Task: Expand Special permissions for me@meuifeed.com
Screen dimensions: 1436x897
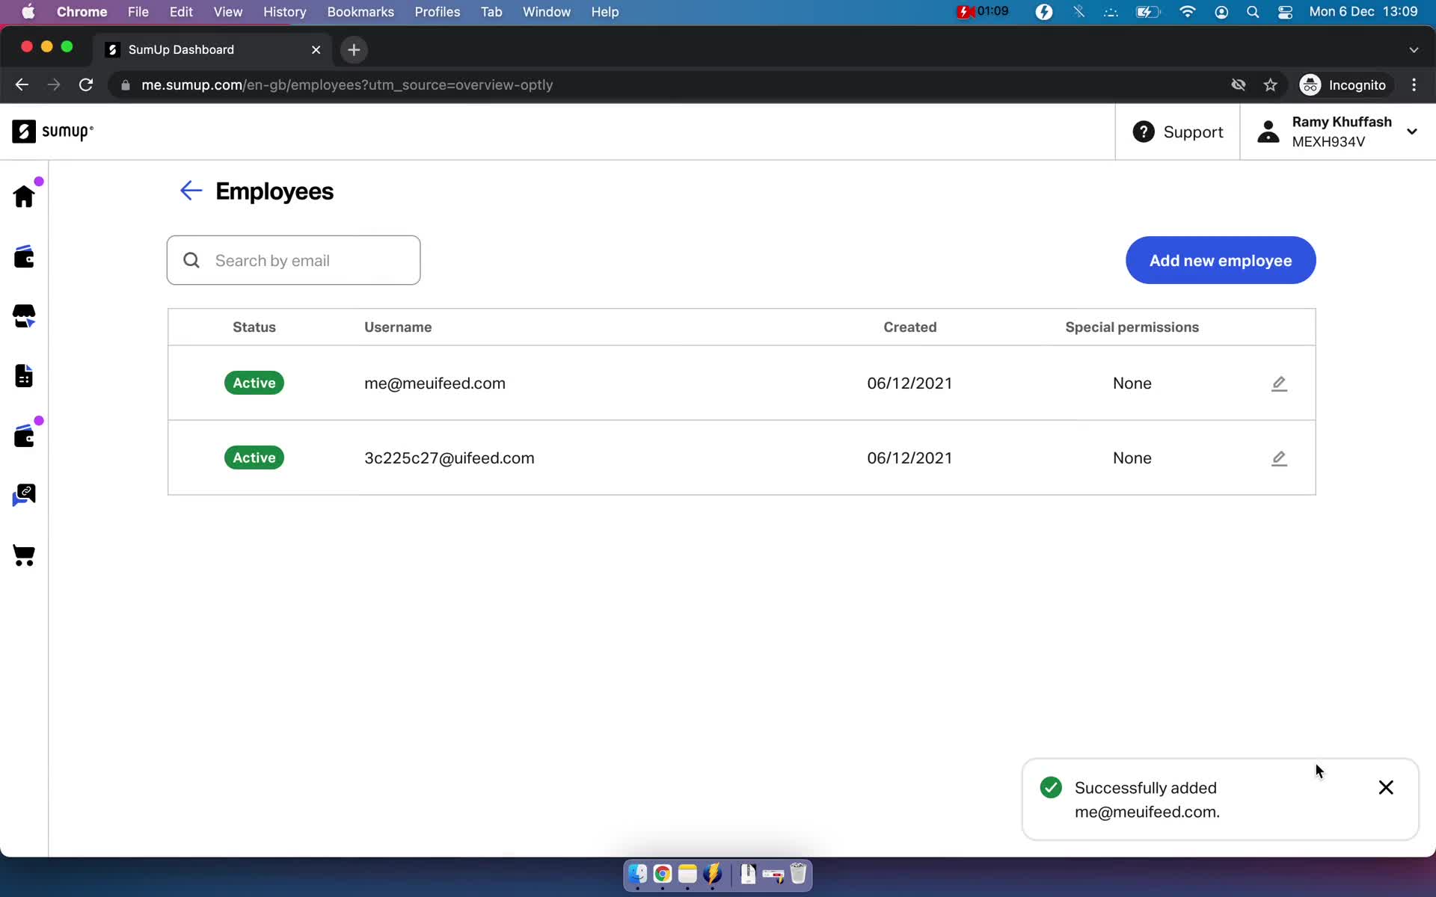Action: (x=1279, y=383)
